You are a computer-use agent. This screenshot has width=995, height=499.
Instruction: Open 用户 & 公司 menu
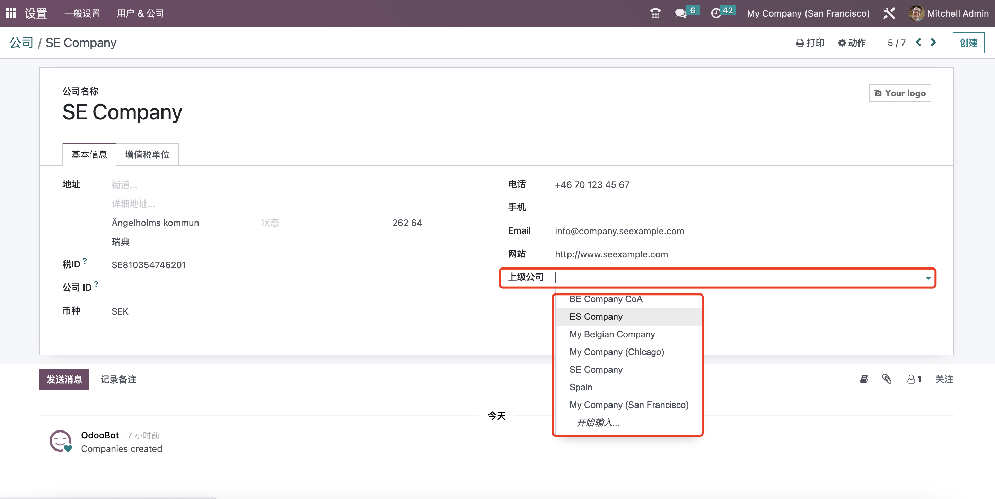140,13
